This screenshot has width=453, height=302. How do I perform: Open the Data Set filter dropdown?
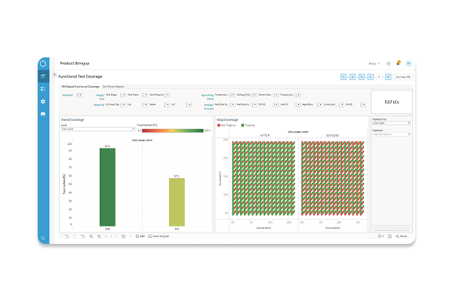[x=79, y=95]
